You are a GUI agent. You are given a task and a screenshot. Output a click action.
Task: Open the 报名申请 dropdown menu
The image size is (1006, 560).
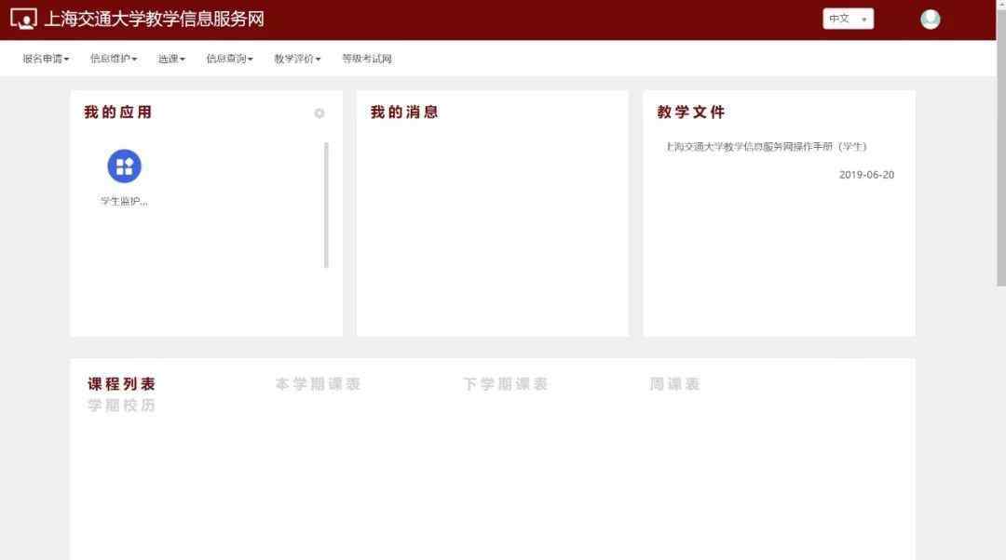(46, 59)
